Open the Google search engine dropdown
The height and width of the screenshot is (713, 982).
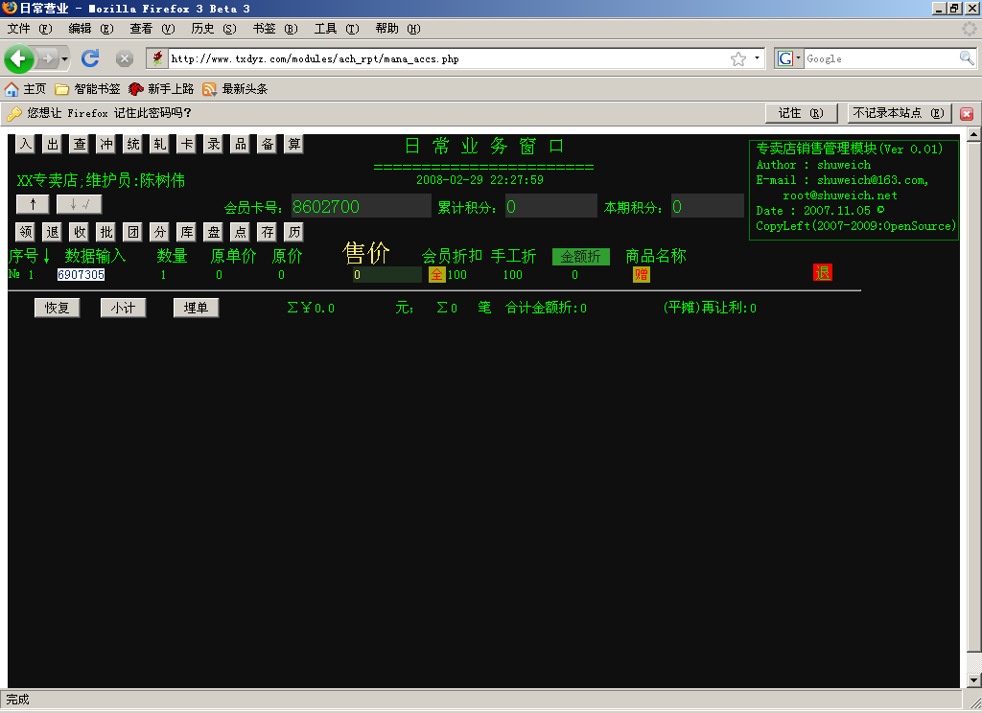coord(788,58)
